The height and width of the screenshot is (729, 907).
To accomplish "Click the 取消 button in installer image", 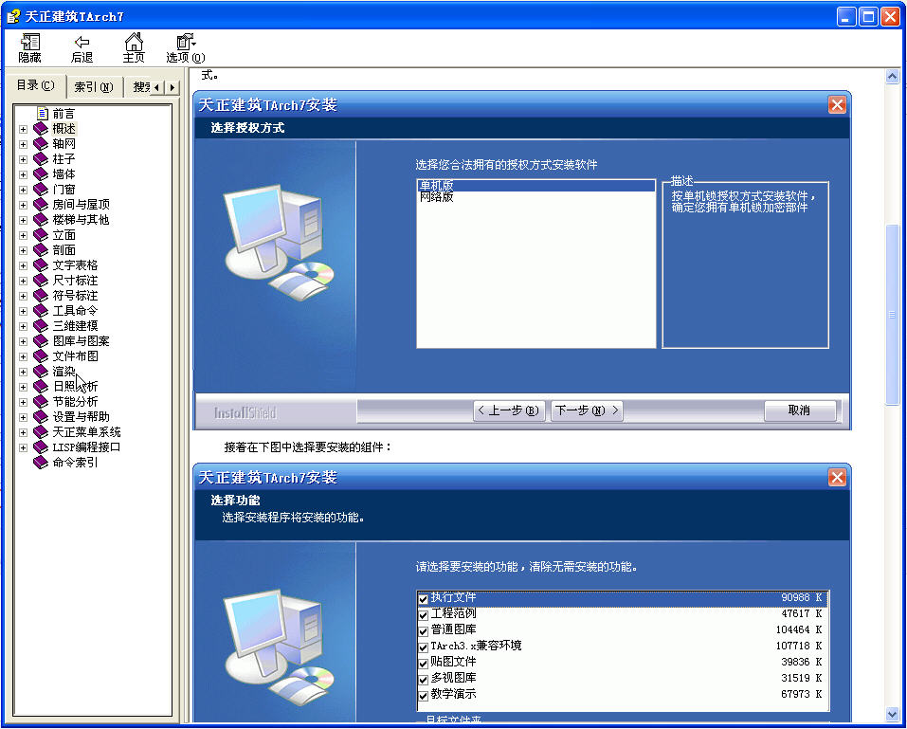I will point(799,410).
